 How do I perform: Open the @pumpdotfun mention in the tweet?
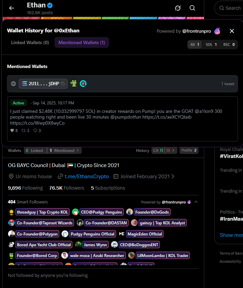click(x=126, y=117)
